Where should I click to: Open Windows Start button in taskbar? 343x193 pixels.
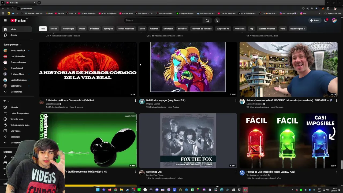(98, 190)
